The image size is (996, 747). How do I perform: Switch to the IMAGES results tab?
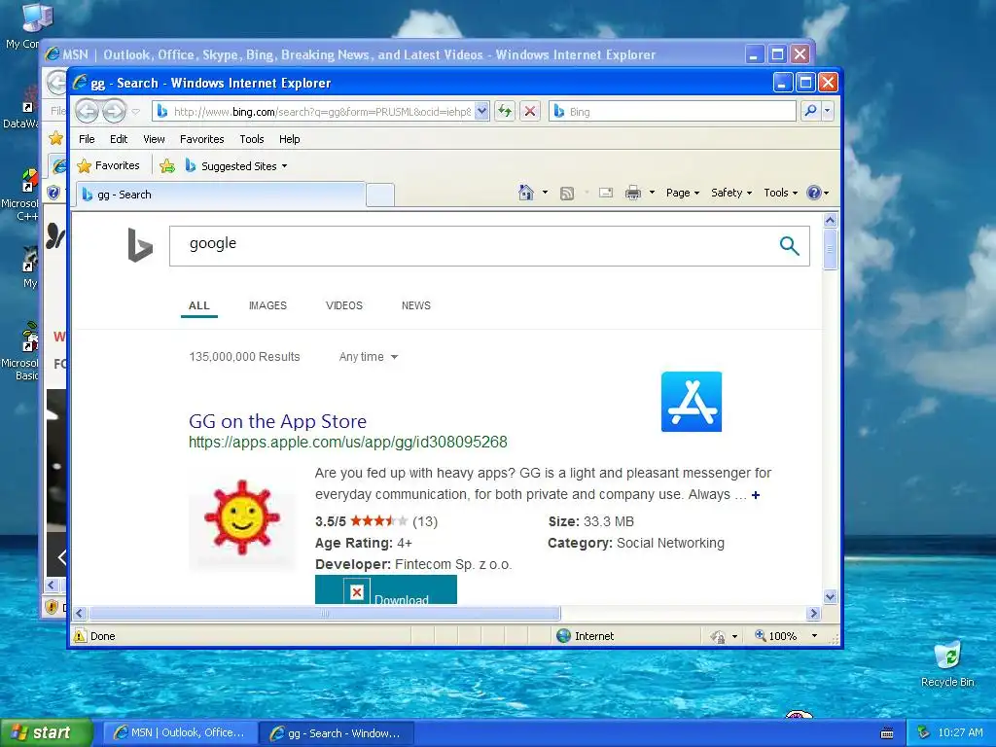pyautogui.click(x=267, y=305)
